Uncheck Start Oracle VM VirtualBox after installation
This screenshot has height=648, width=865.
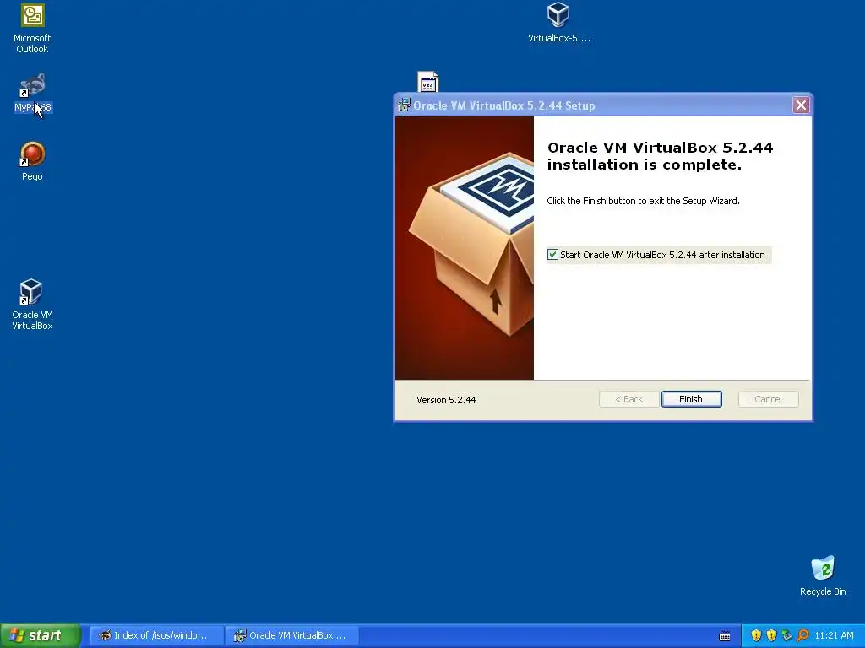pos(552,255)
